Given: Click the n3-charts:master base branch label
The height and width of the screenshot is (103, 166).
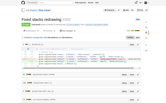Looking at the screenshot, I should 73,25.
